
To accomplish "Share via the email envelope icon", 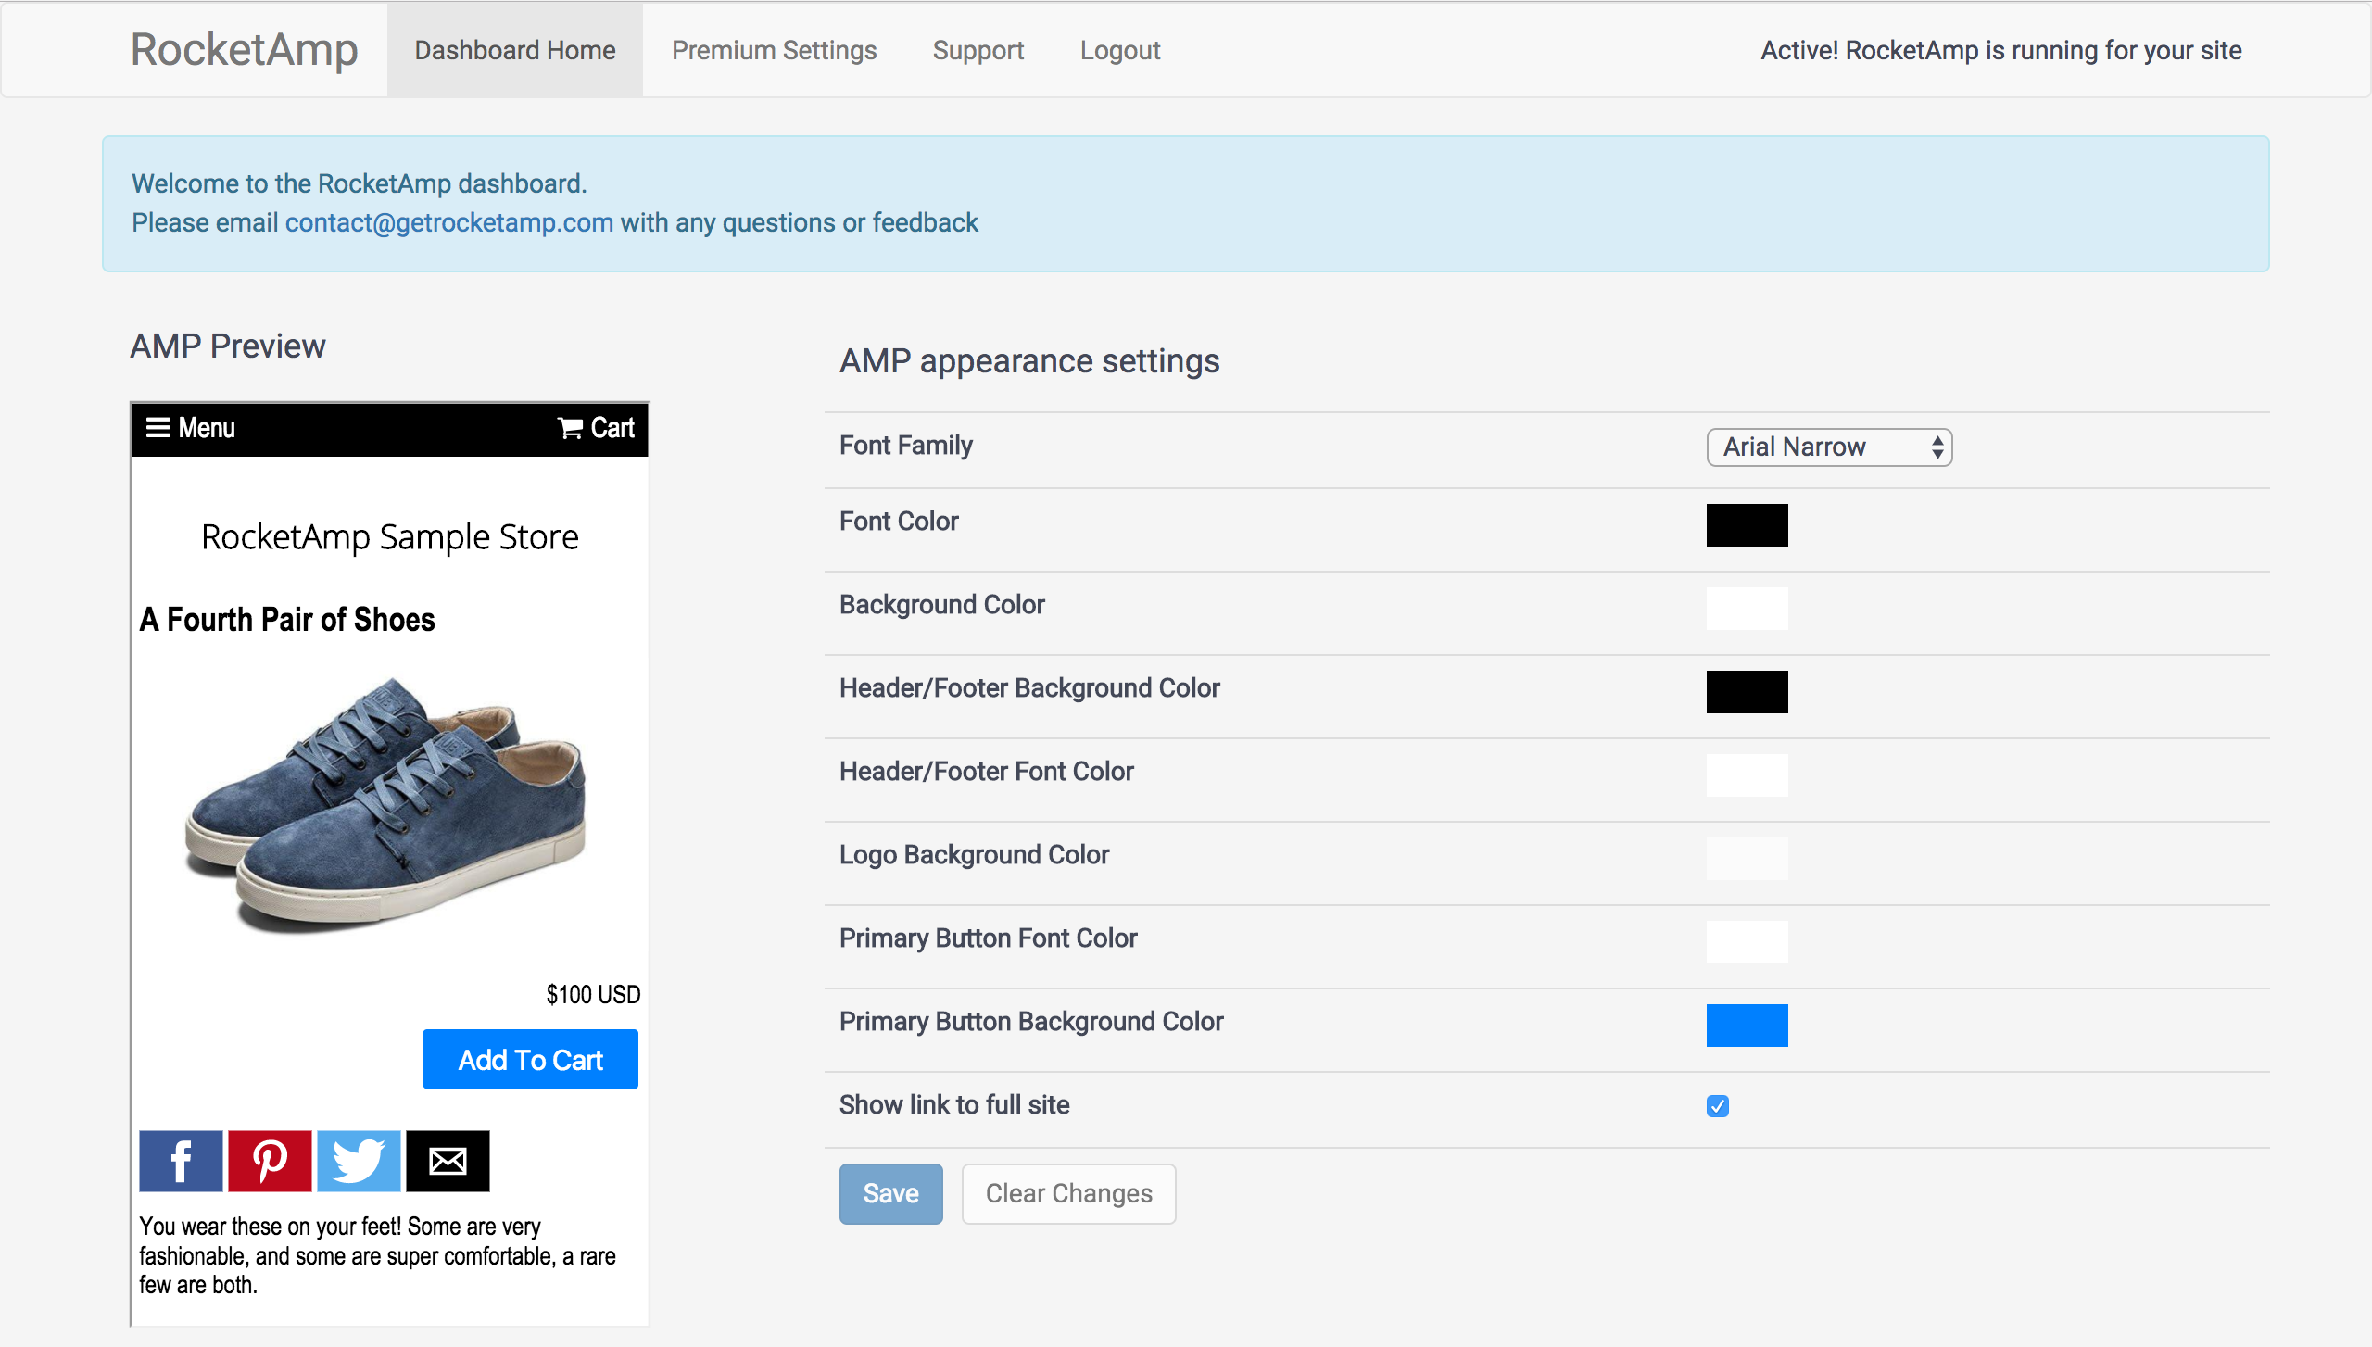I will coord(448,1161).
